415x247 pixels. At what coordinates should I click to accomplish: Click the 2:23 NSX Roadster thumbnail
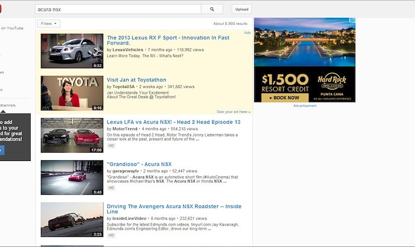[x=72, y=220]
